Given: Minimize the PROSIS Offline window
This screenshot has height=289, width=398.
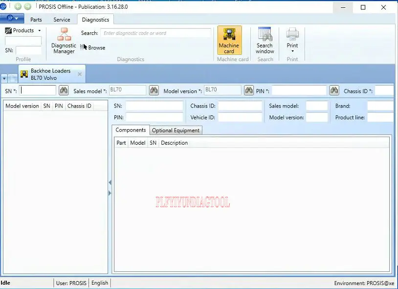Looking at the screenshot, I should pos(343,7).
